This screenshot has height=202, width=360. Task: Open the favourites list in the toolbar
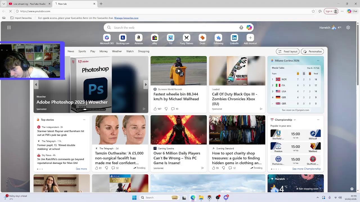click(320, 11)
